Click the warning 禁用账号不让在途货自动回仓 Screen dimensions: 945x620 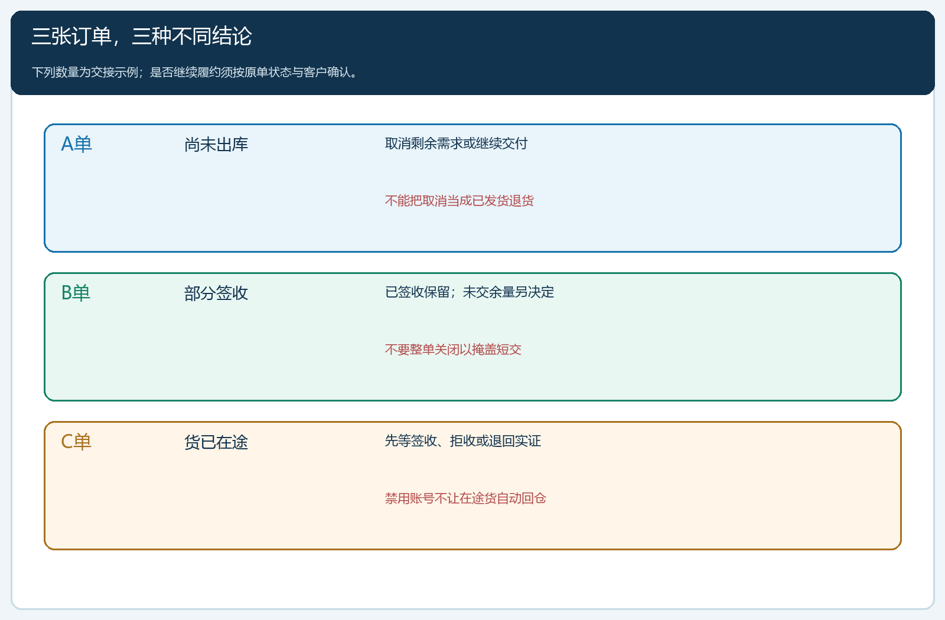pyautogui.click(x=465, y=498)
